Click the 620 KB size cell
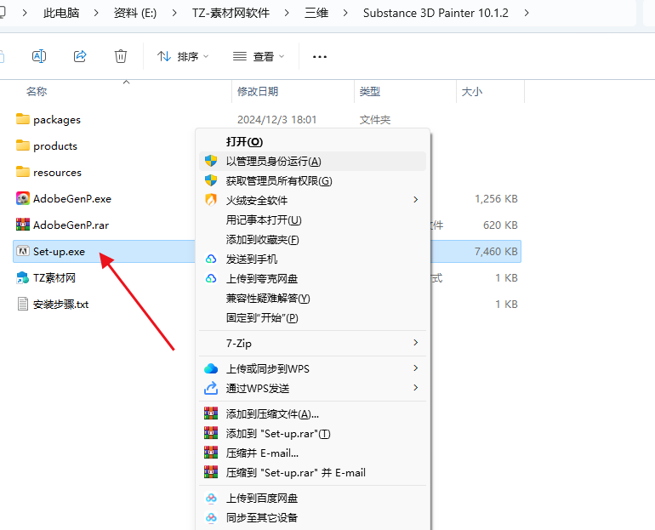 point(500,225)
